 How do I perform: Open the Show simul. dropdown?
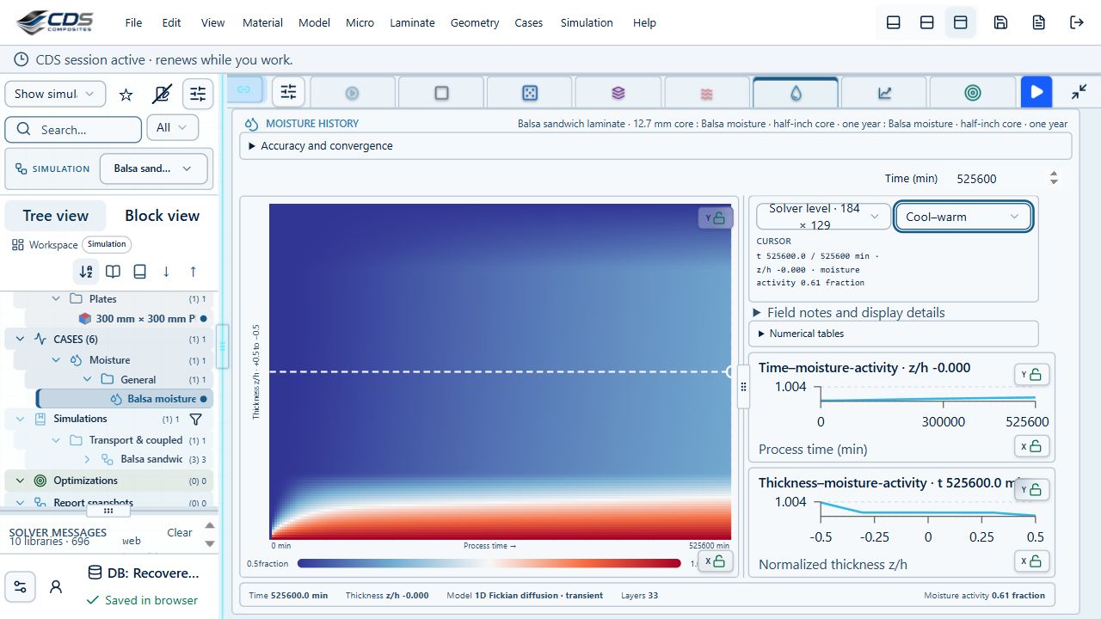point(56,94)
